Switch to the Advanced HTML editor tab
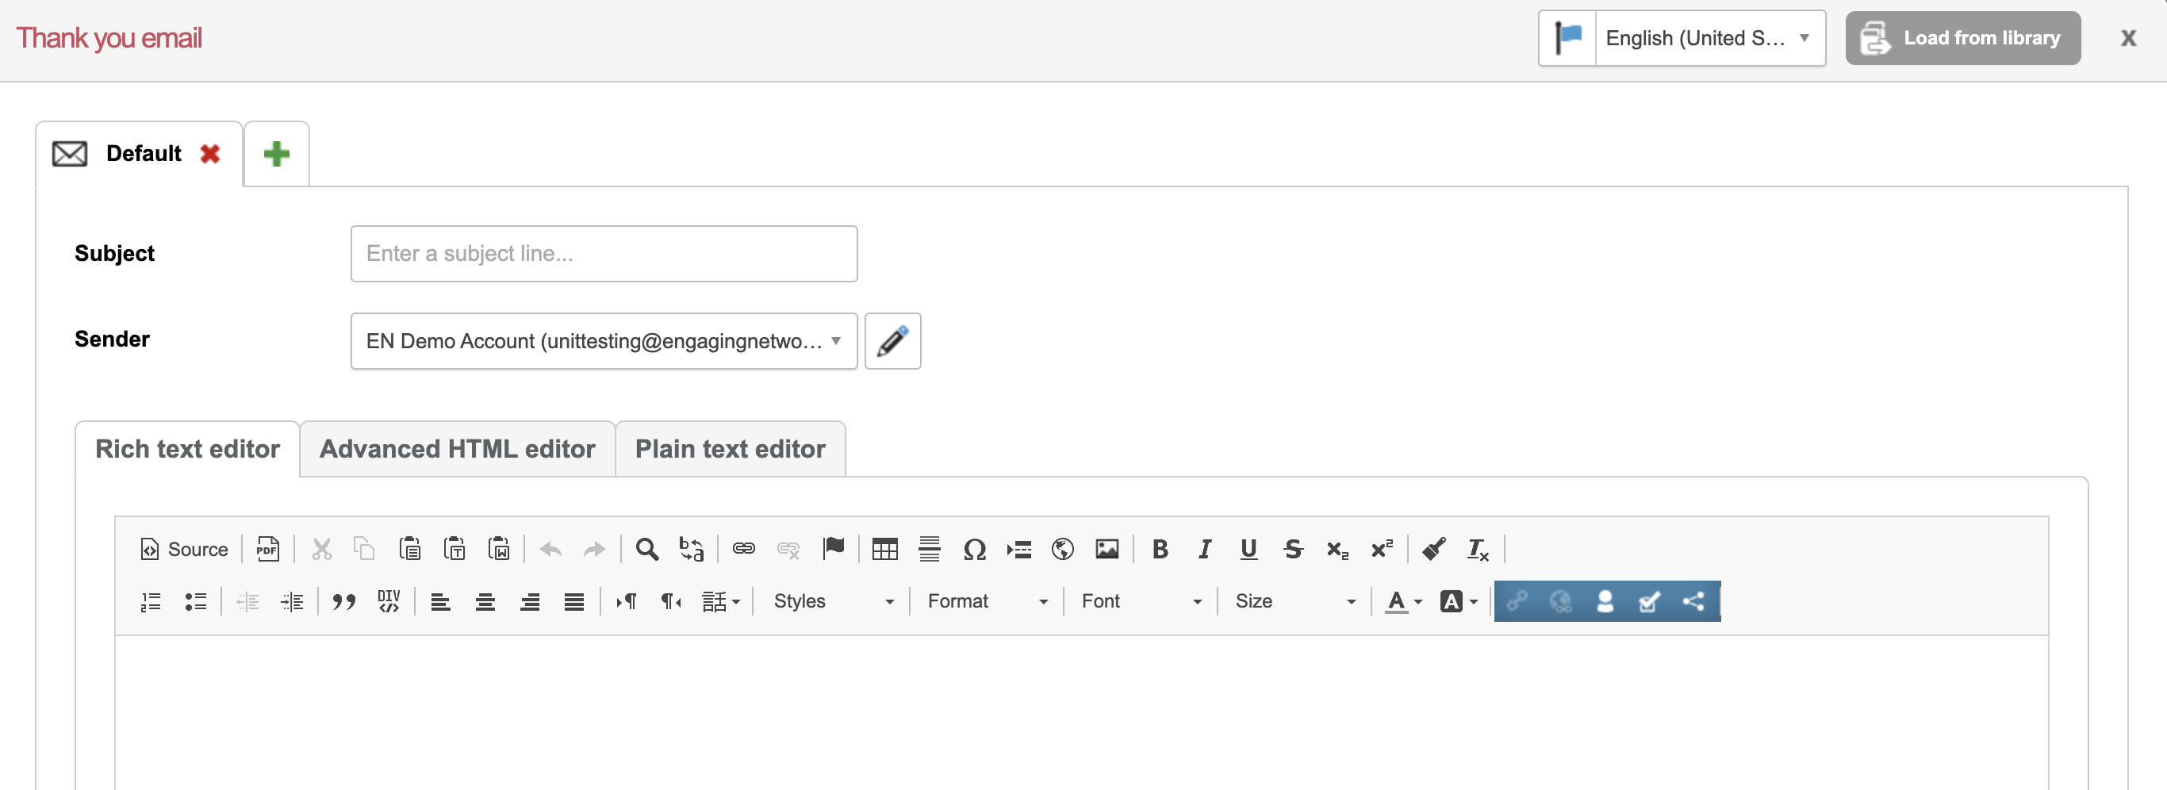 (457, 449)
